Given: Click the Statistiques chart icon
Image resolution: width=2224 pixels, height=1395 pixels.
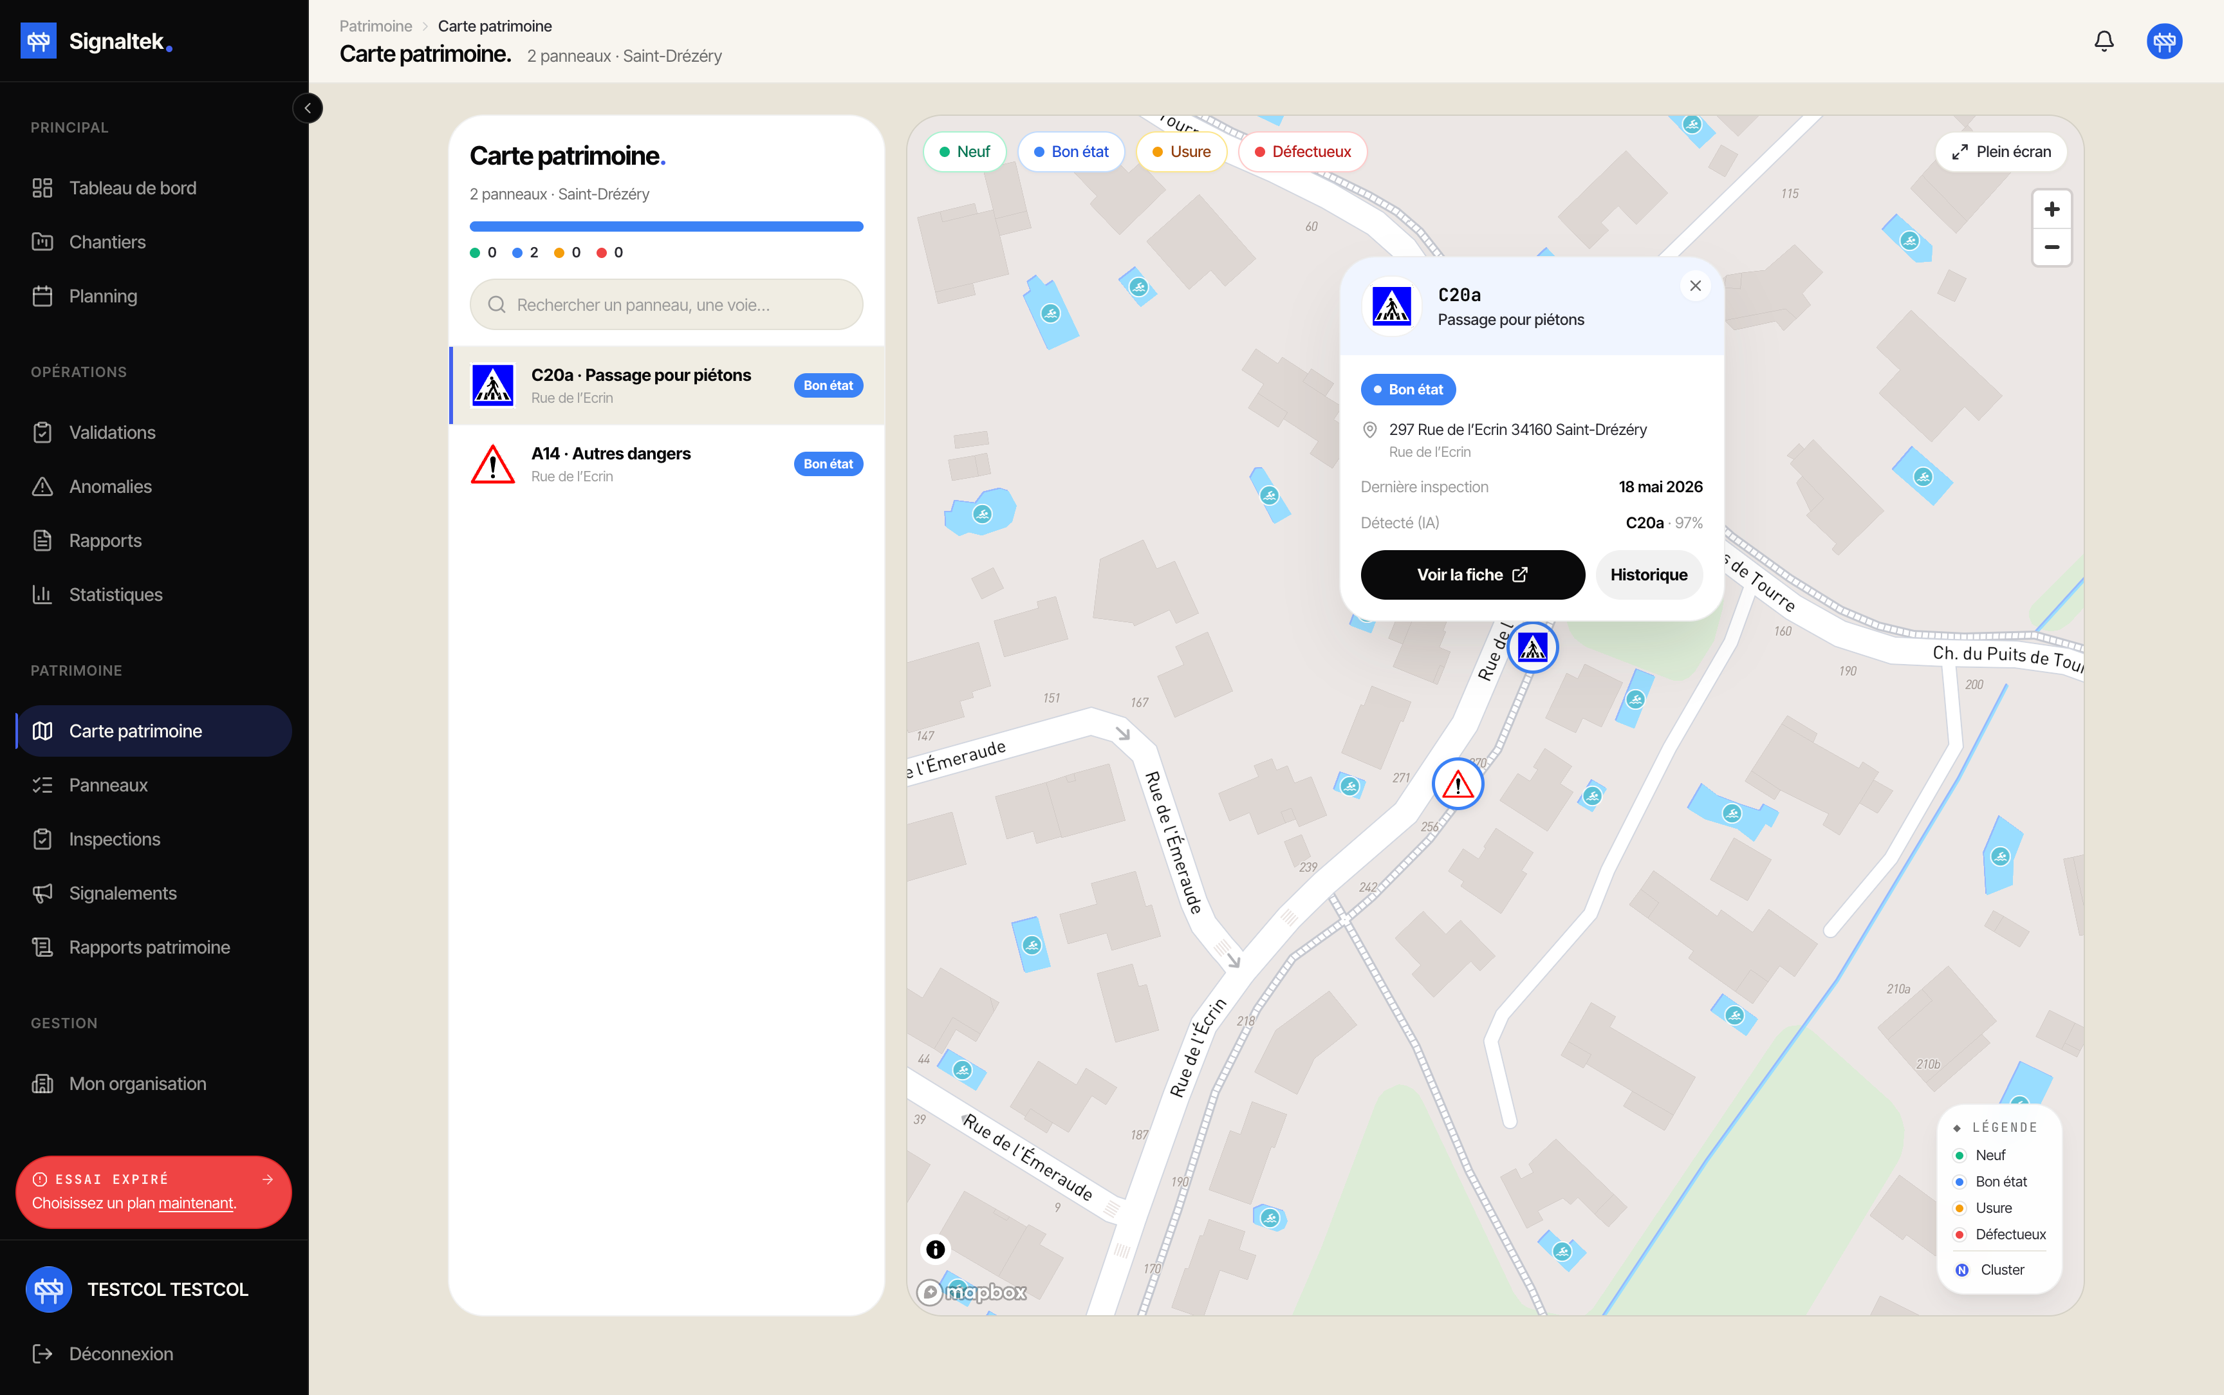Looking at the screenshot, I should coord(42,595).
